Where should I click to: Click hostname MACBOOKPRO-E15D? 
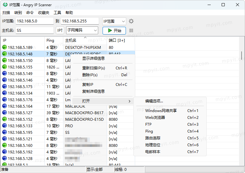coord(84,119)
